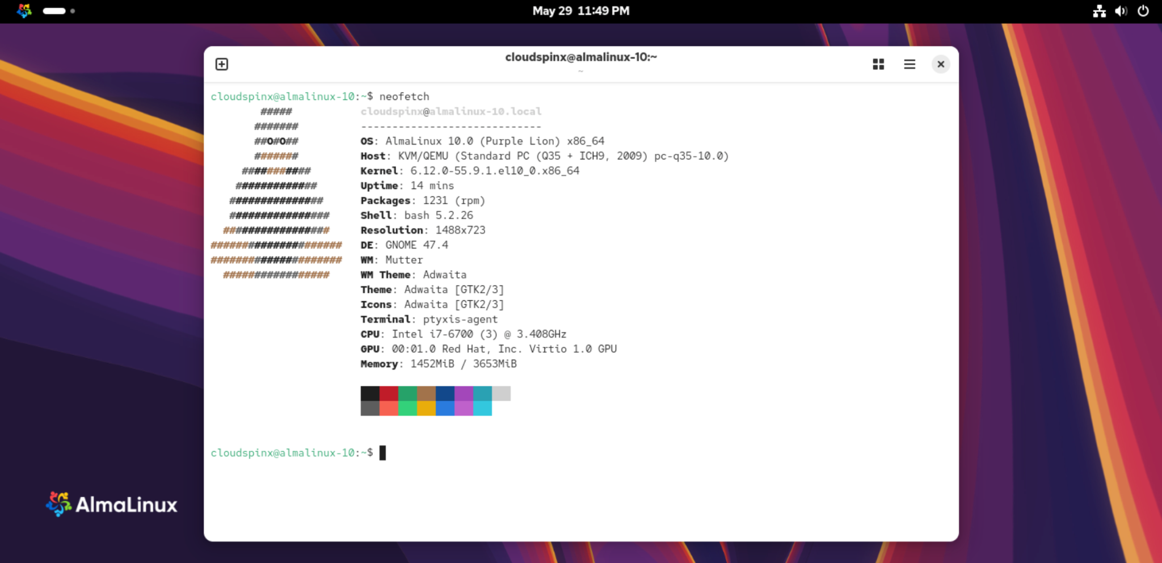The image size is (1162, 563).
Task: Click the AlmaLinux logo in the top bar
Action: [24, 10]
